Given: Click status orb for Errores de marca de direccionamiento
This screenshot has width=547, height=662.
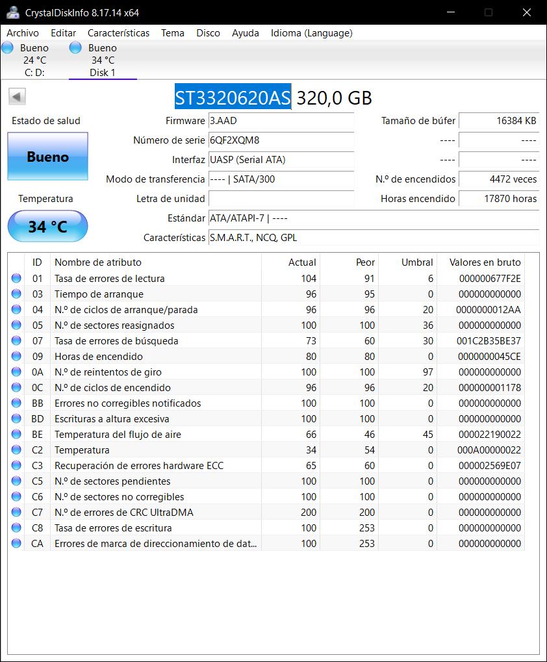Looking at the screenshot, I should tap(16, 544).
